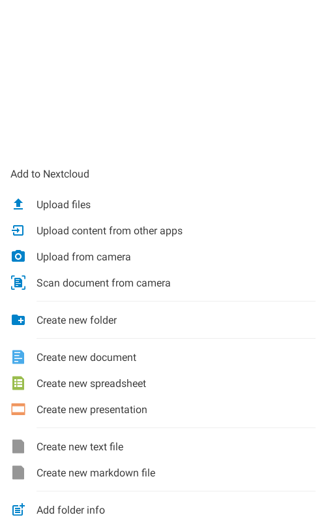Image resolution: width=326 pixels, height=528 pixels.
Task: Select the upload from other apps icon
Action: 18,230
